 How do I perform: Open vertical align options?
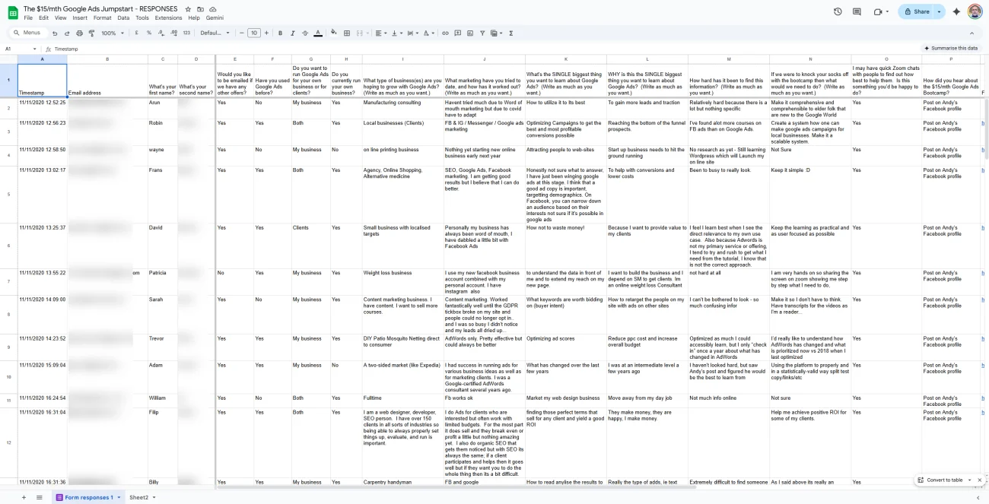coord(397,33)
